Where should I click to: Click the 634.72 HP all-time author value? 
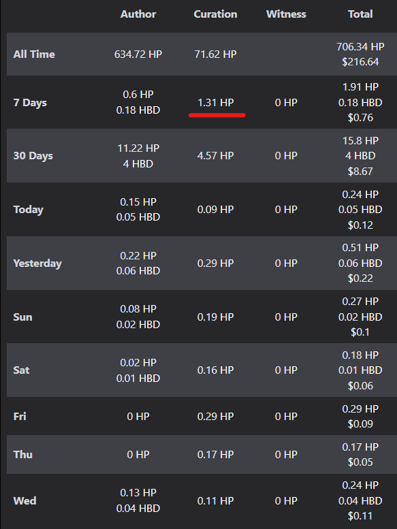pos(138,54)
